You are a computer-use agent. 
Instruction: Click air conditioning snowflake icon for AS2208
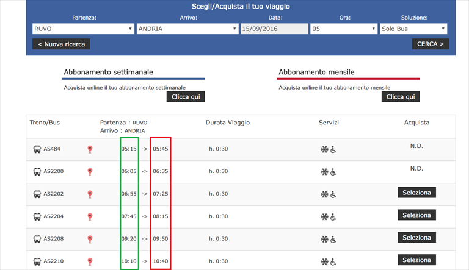pyautogui.click(x=324, y=239)
